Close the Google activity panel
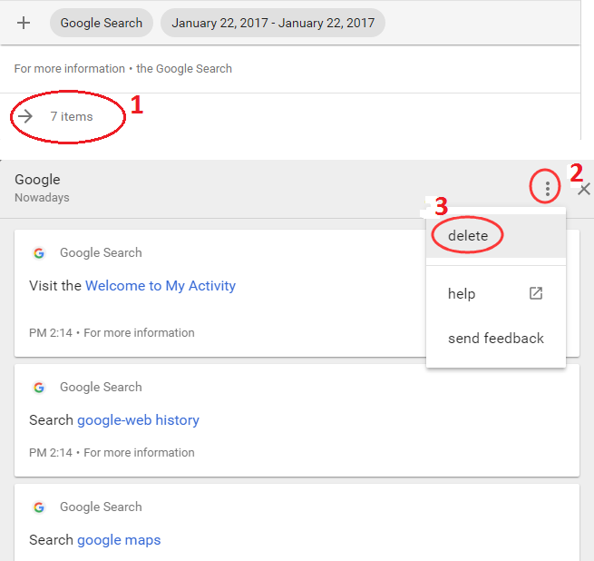The height and width of the screenshot is (561, 594). pyautogui.click(x=584, y=189)
